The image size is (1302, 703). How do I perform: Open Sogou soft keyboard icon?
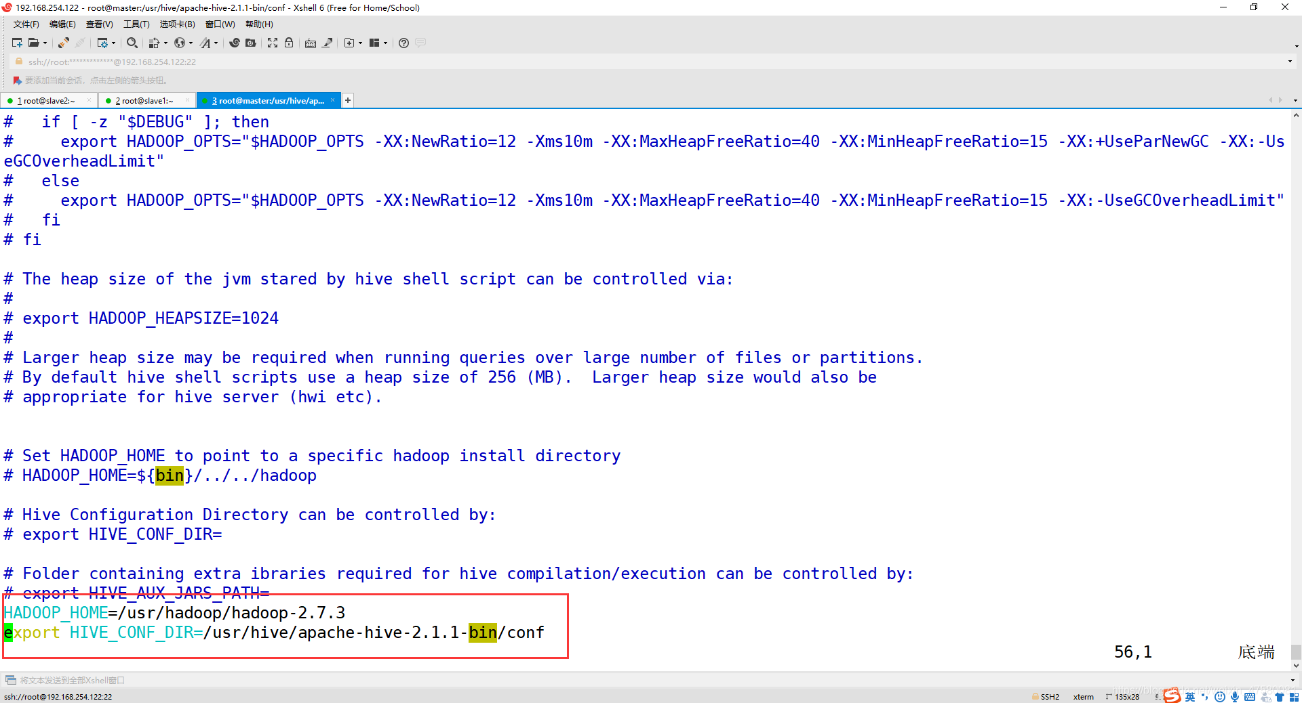pos(1250,697)
